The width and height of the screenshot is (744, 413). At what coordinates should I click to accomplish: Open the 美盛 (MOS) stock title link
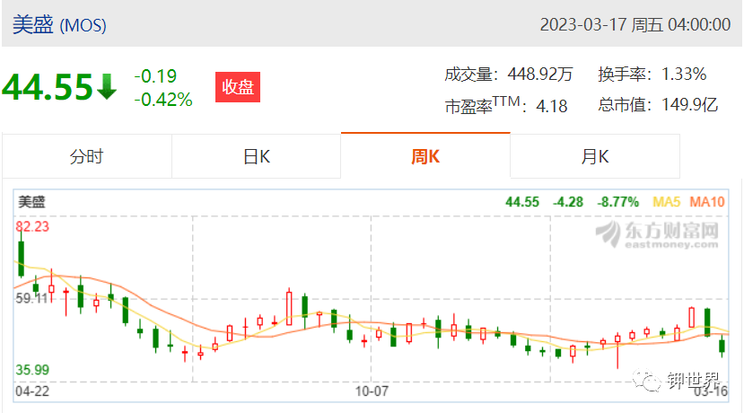tap(59, 24)
